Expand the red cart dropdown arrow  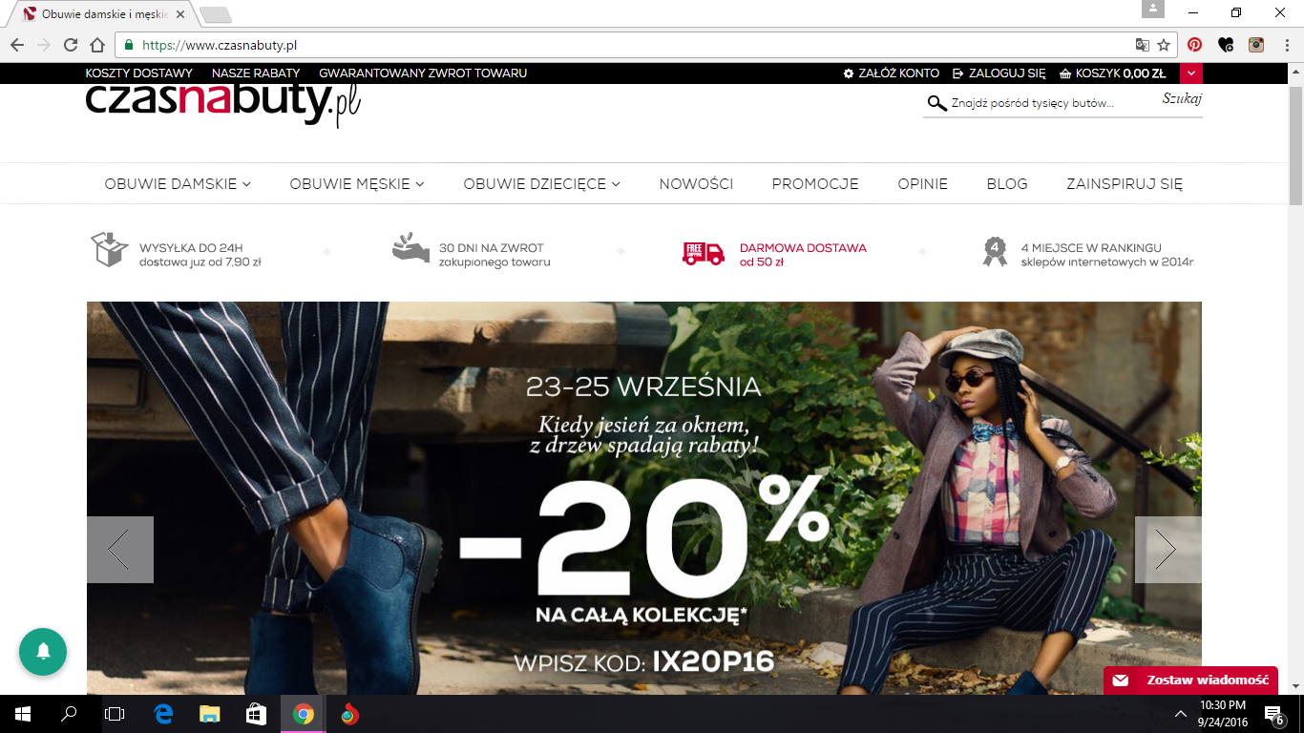[x=1191, y=73]
